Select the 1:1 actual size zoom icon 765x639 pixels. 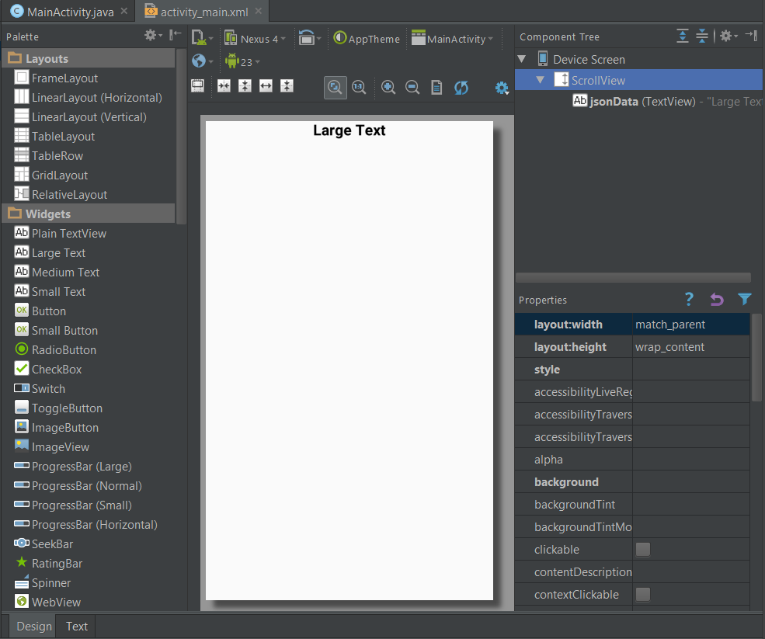click(x=359, y=87)
